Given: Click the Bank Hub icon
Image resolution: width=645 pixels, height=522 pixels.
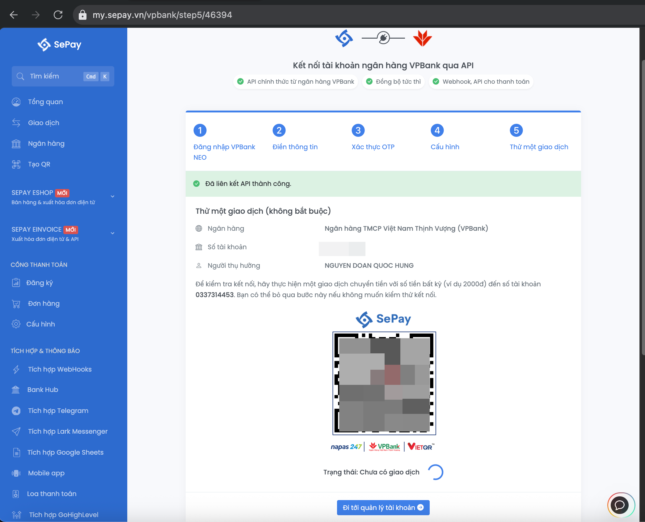Looking at the screenshot, I should pos(15,390).
